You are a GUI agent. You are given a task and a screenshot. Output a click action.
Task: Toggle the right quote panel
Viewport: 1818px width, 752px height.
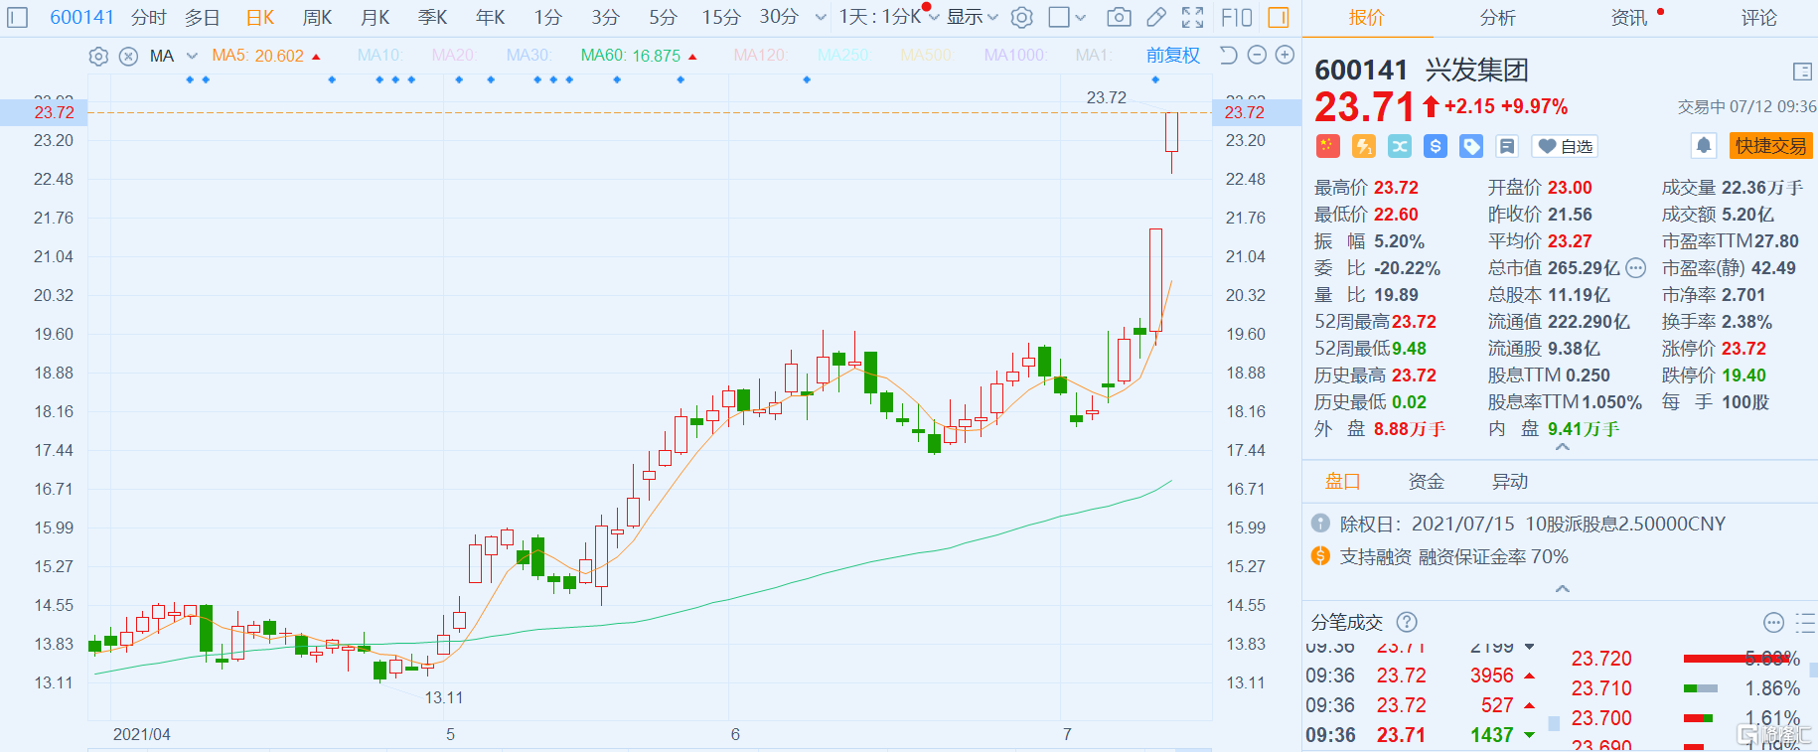point(1279,17)
